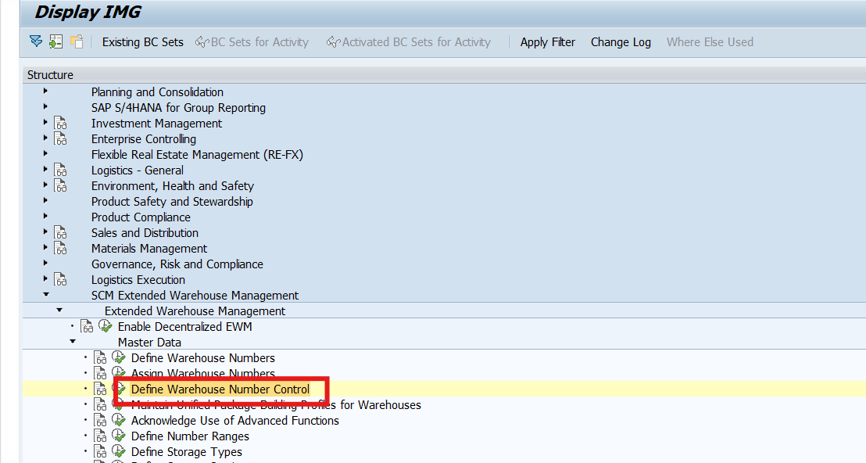The image size is (866, 463).
Task: Open the Change Log
Action: (621, 42)
